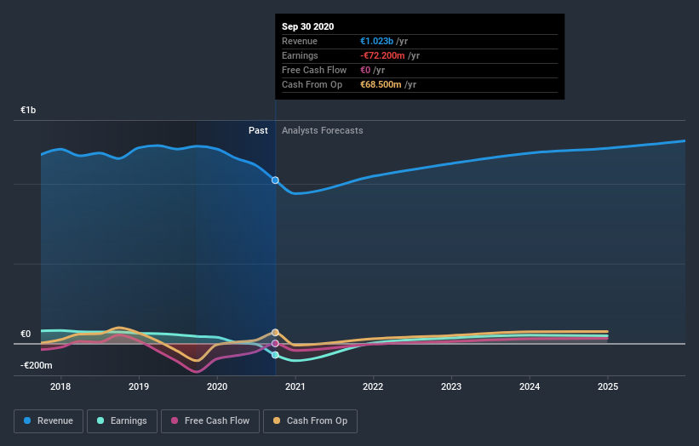The image size is (699, 446).
Task: Click the -€200m y-axis label
Action: [36, 365]
